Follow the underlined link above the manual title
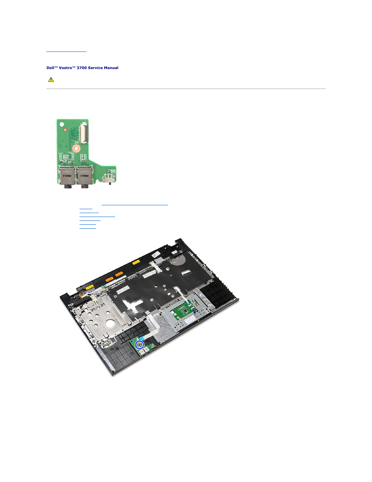The image size is (372, 482). click(x=66, y=51)
